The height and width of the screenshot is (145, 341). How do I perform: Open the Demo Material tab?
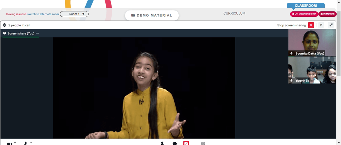pyautogui.click(x=152, y=15)
